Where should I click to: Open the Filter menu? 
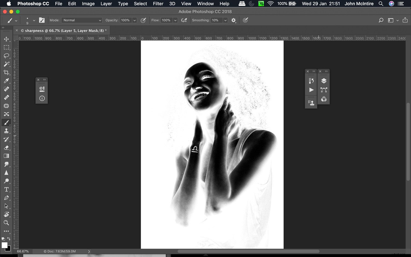point(158,4)
